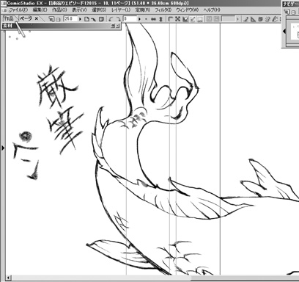The width and height of the screenshot is (299, 282).
Task: Open the フィルタ menu
Action: (163, 10)
